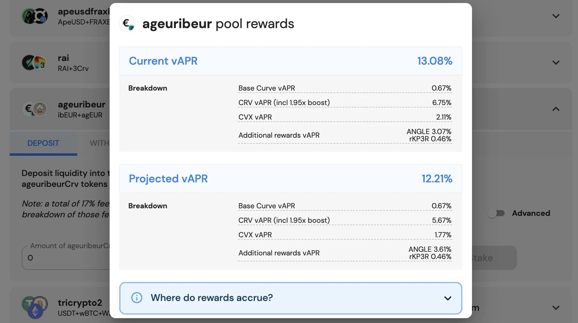Click Additional rewards vAPR in Current breakdown
578x323 pixels.
pos(279,135)
